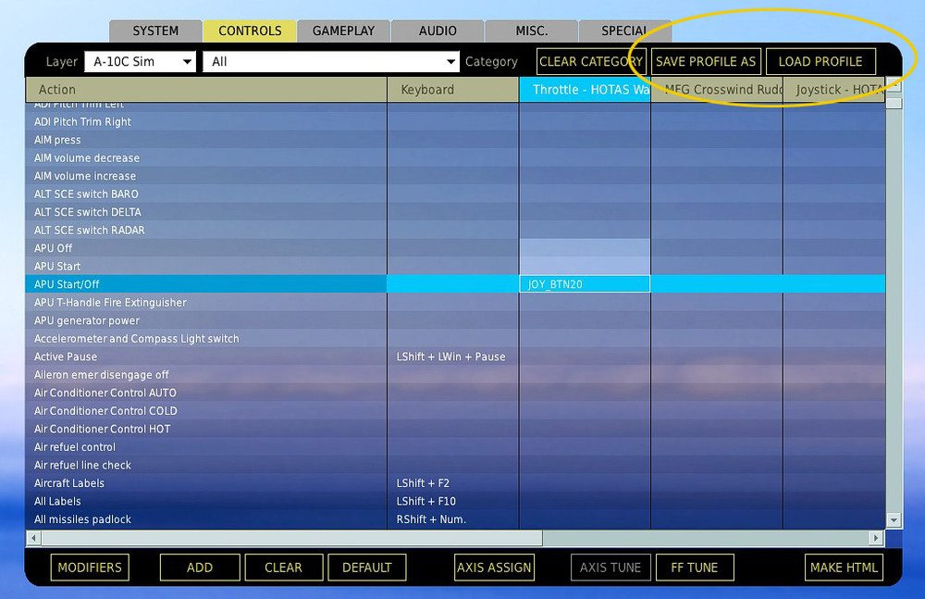This screenshot has width=925, height=599.
Task: Switch to the GAMEPLAY tab
Action: (343, 31)
